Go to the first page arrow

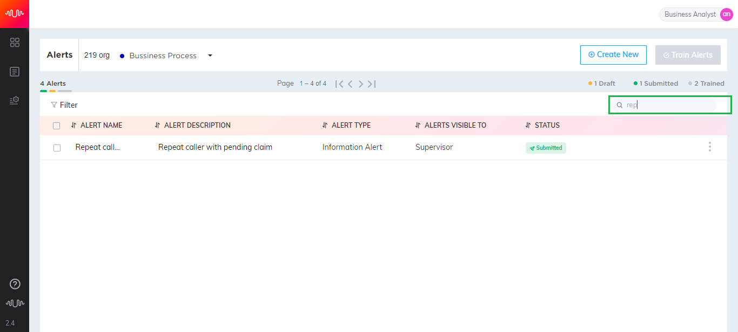(339, 84)
